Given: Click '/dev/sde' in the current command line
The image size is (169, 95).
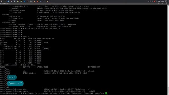Looking at the screenshot, I should pos(100,93).
